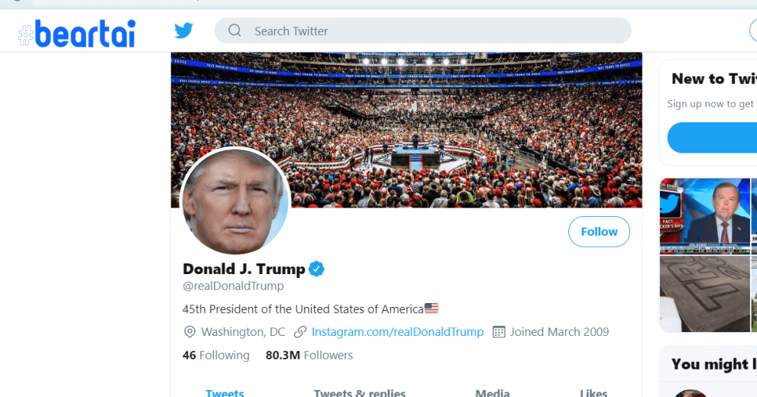This screenshot has width=757, height=397.
Task: Click the blue verified badge
Action: (316, 269)
